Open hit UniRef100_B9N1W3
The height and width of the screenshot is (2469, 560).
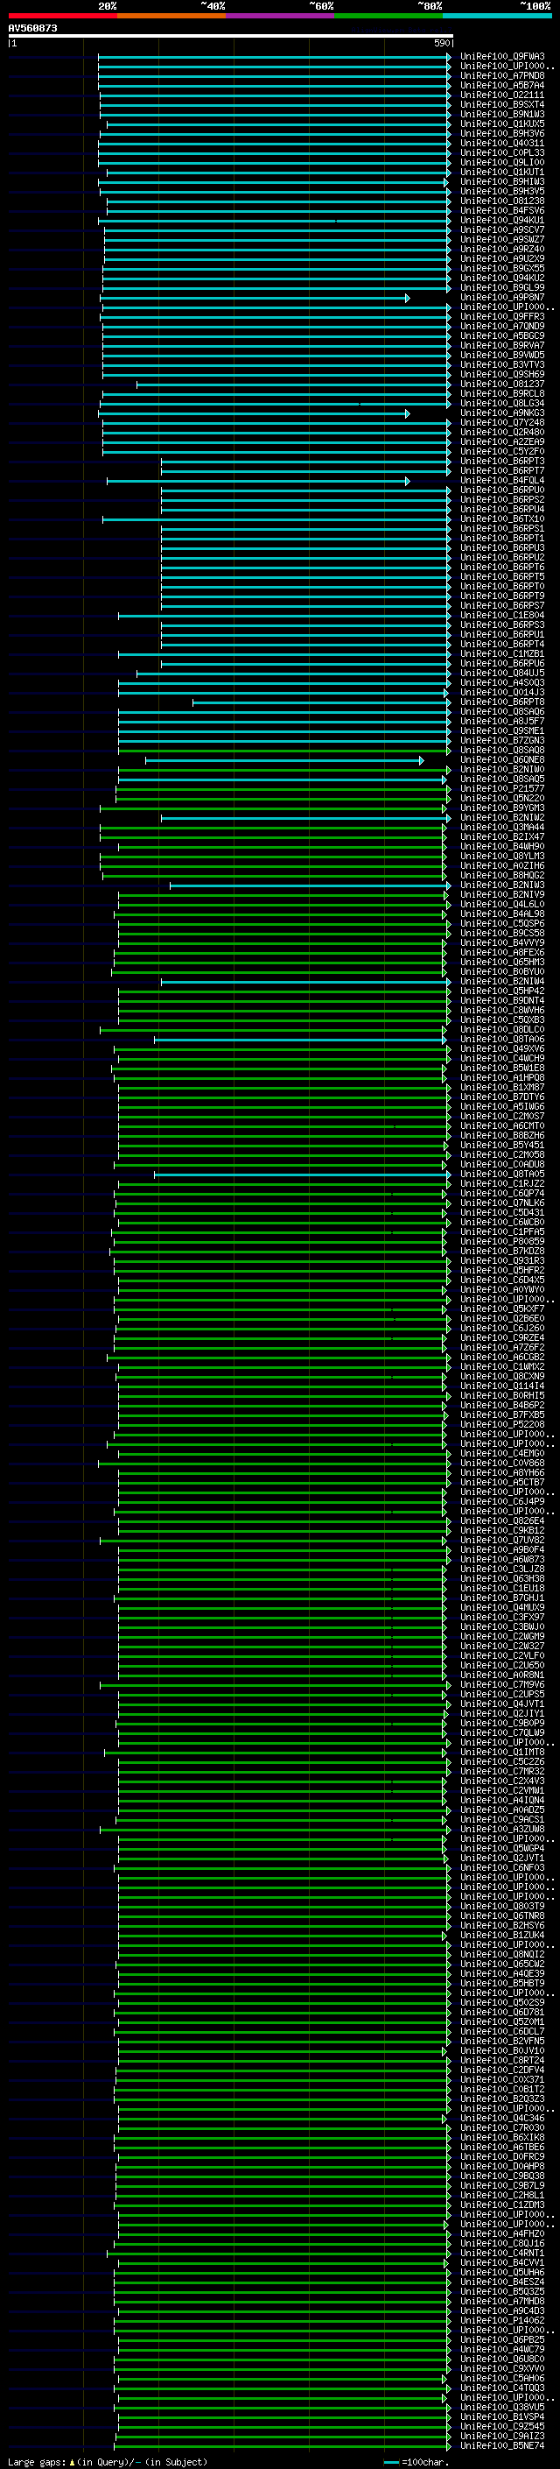[x=502, y=114]
